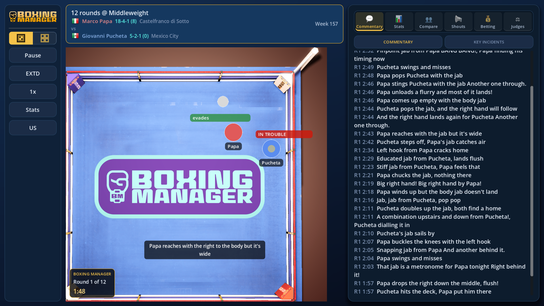Click commentary 'Pucheta steps off, Papa's jab catches air'
The width and height of the screenshot is (544, 306).
pos(431,142)
